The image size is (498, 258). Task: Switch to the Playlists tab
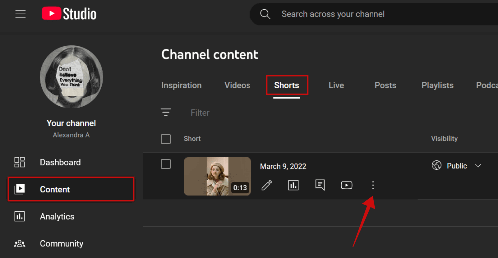(437, 86)
